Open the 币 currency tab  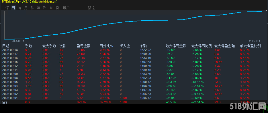(x=45, y=8)
